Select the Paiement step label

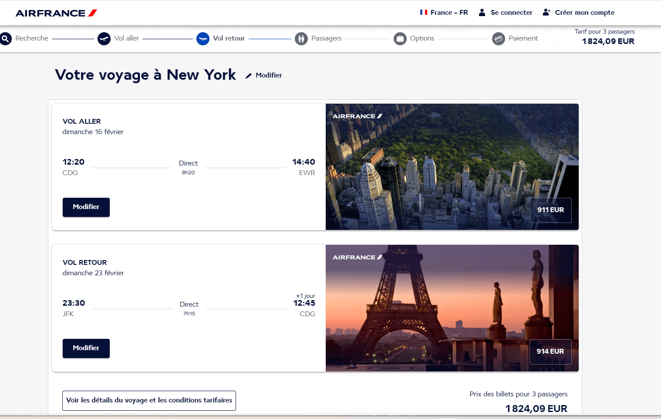pos(523,38)
